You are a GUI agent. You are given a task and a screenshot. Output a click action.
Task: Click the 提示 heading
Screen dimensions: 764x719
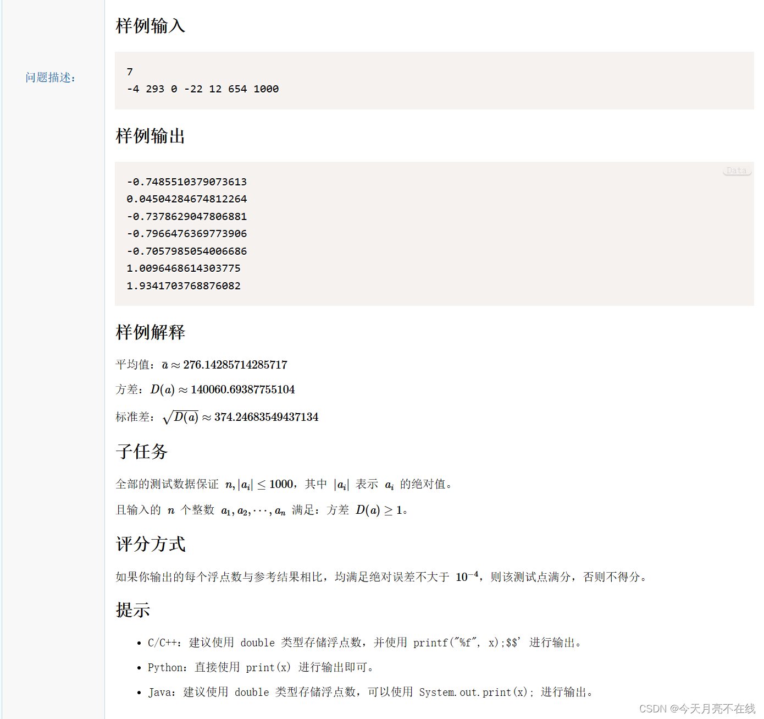pyautogui.click(x=132, y=610)
